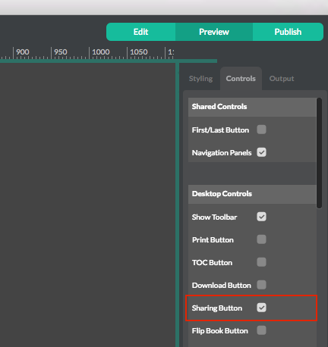Image resolution: width=328 pixels, height=347 pixels.
Task: Click the Desktop Controls section header
Action: tap(252, 194)
